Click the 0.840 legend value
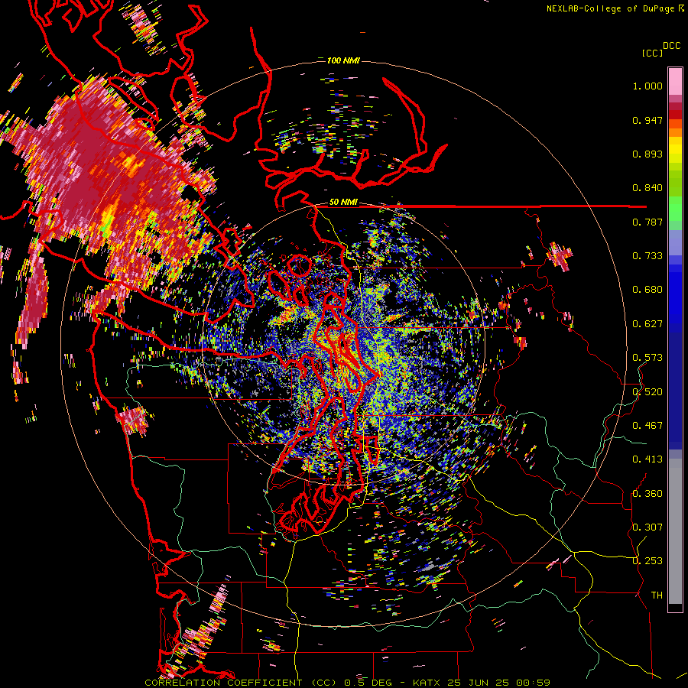The height and width of the screenshot is (688, 688). 647,188
